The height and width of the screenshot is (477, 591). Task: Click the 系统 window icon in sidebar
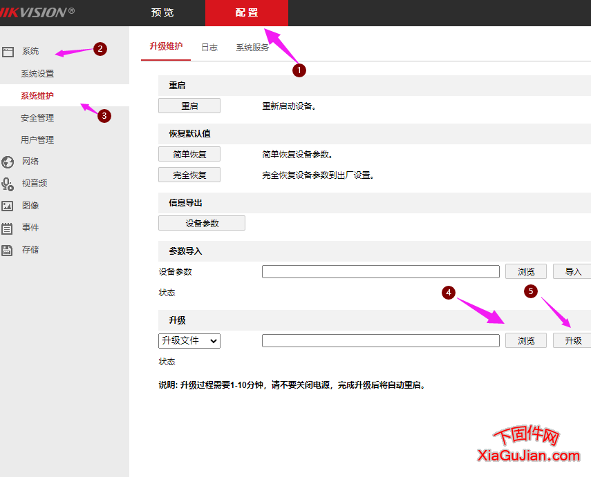pos(8,52)
